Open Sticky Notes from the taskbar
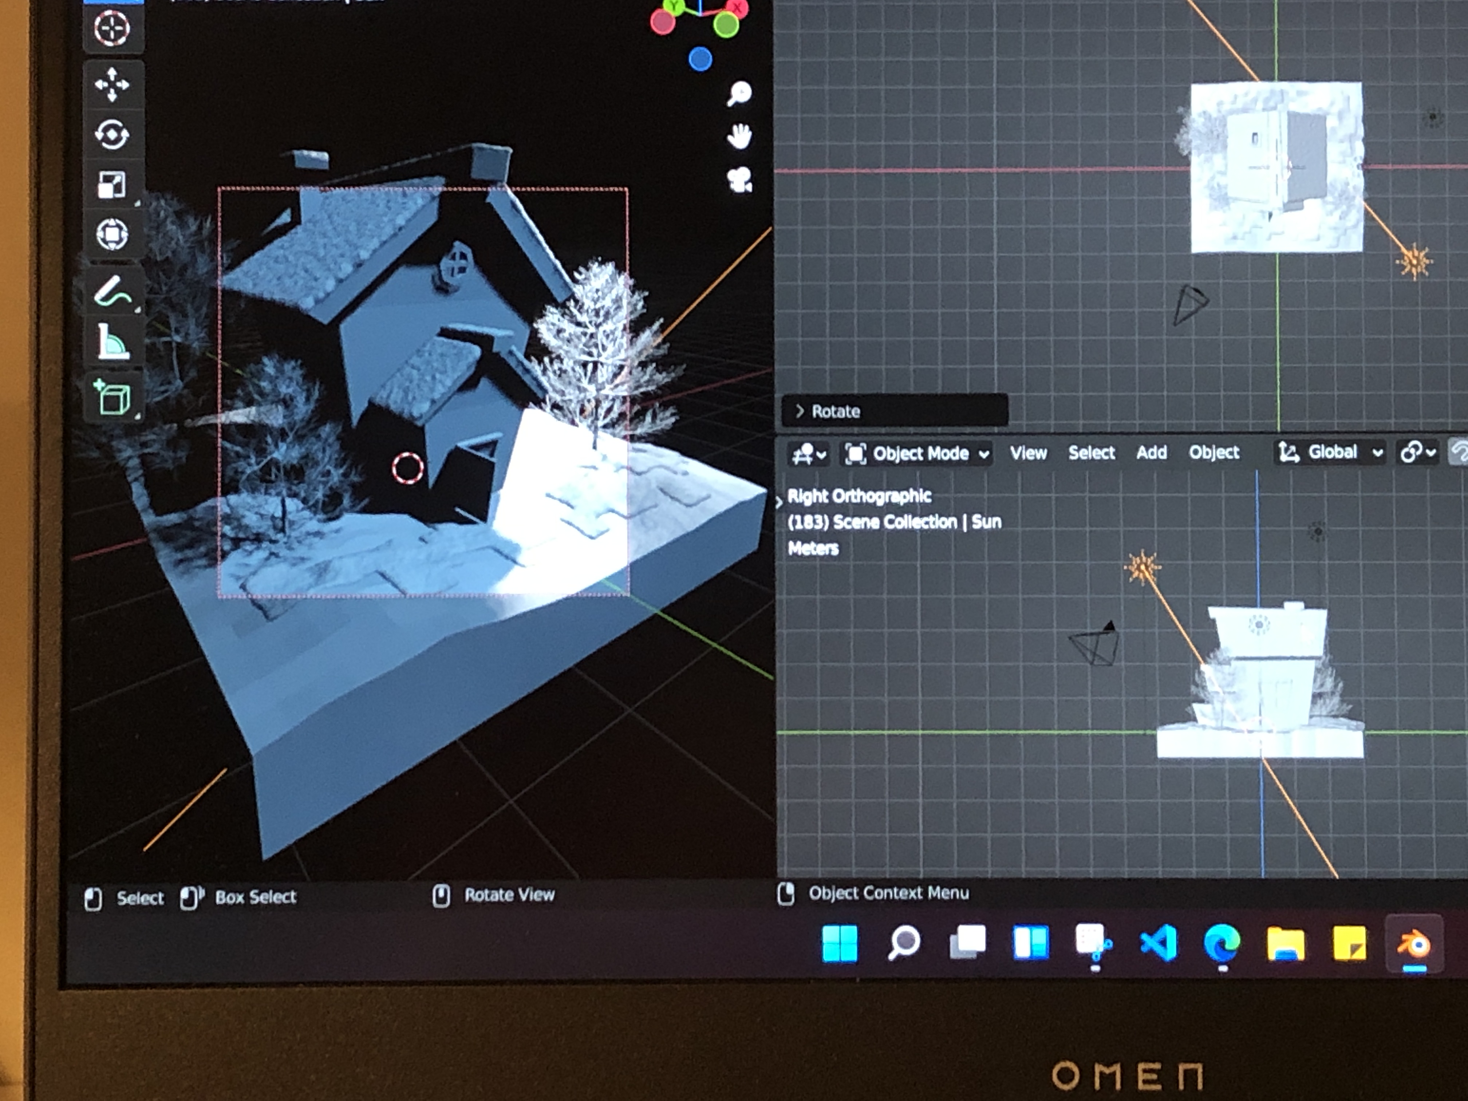The width and height of the screenshot is (1468, 1101). [x=1349, y=943]
